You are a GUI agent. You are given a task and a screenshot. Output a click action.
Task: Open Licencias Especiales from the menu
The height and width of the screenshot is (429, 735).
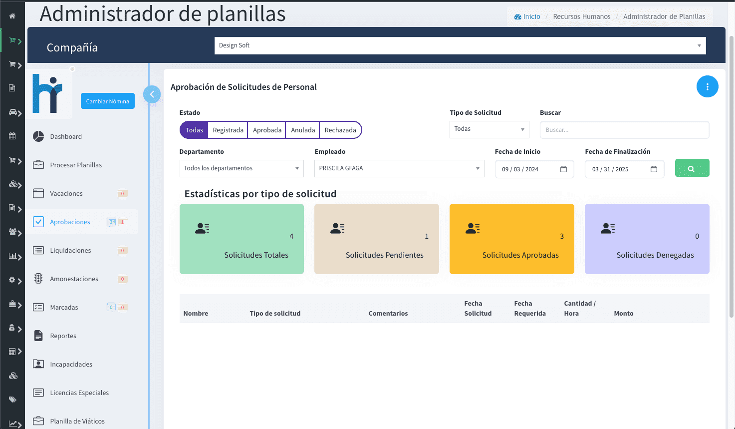pyautogui.click(x=79, y=393)
